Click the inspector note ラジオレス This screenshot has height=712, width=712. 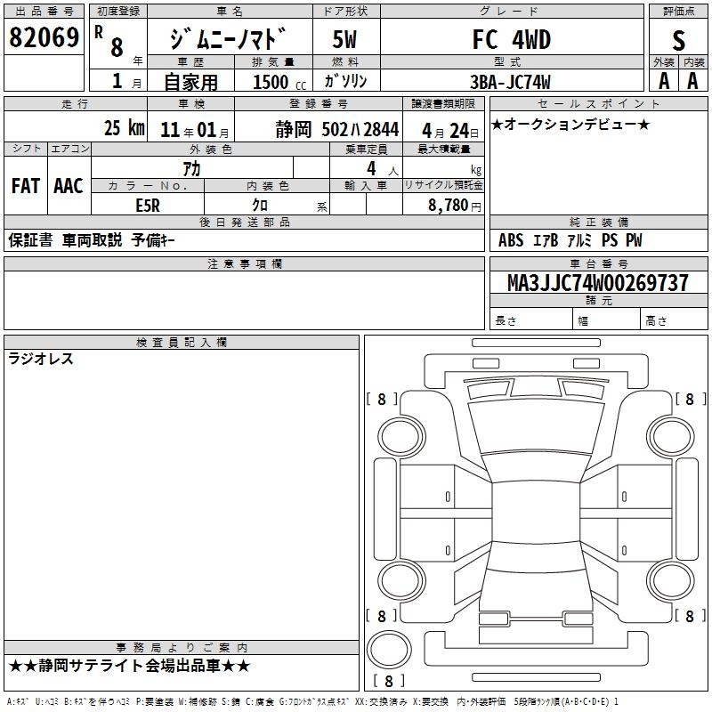tap(41, 359)
